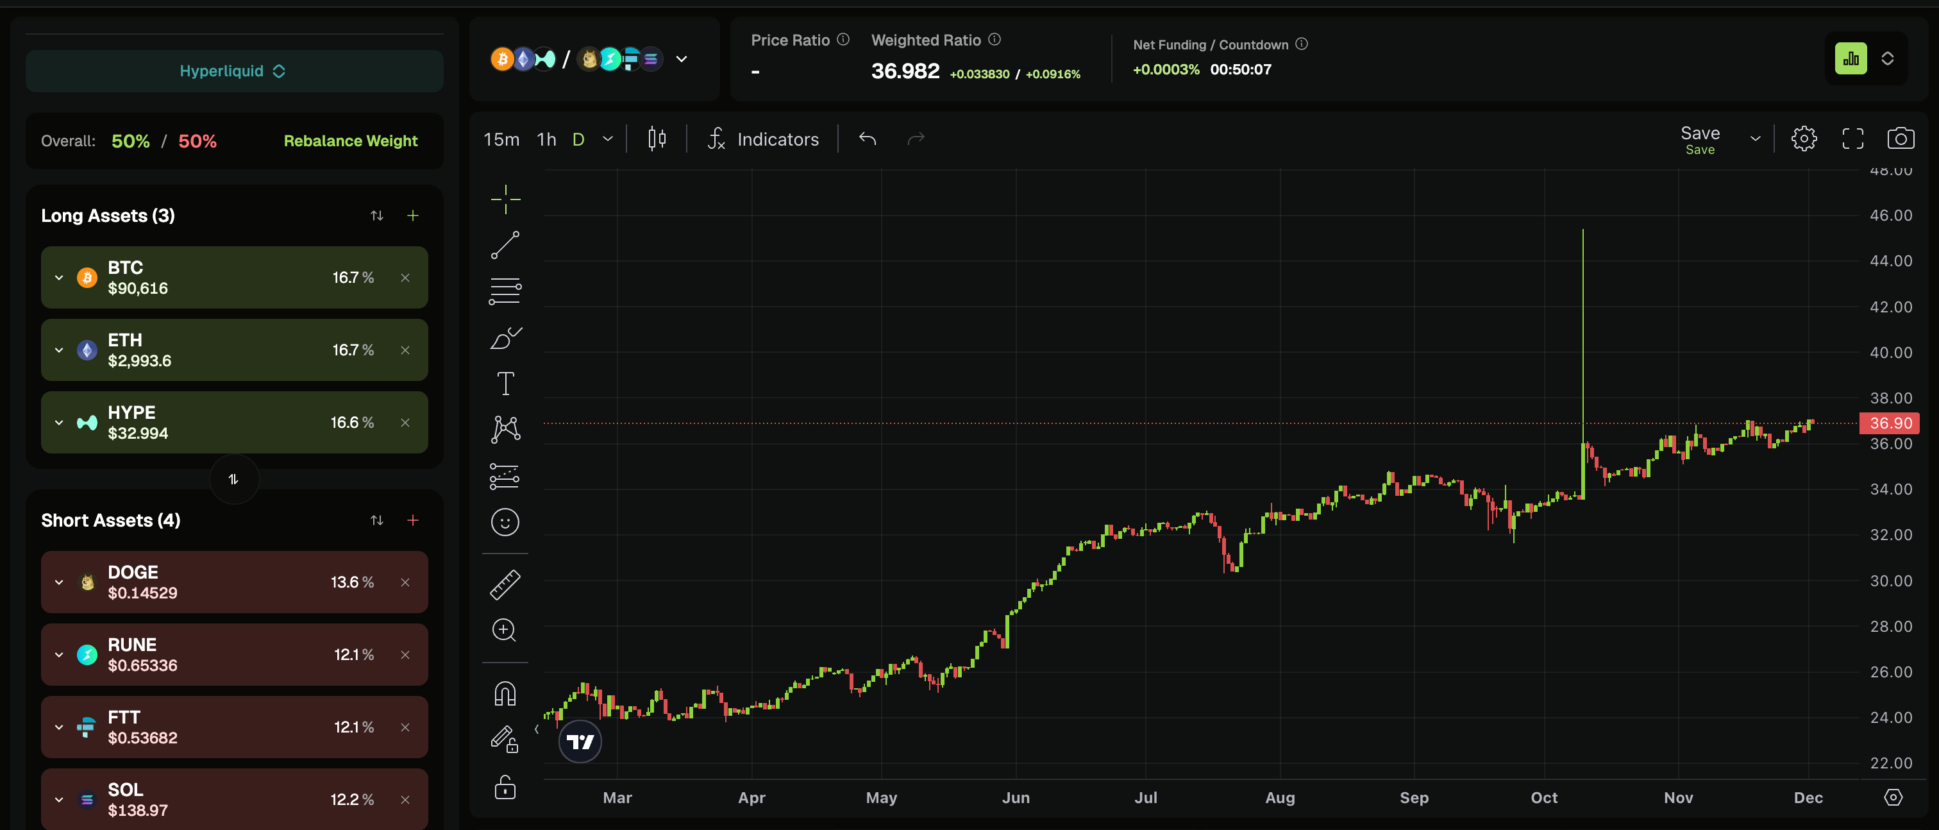Enter fullscreen chart mode
1939x830 pixels.
click(x=1852, y=139)
